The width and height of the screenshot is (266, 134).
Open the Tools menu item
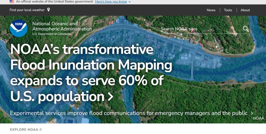coord(228,10)
